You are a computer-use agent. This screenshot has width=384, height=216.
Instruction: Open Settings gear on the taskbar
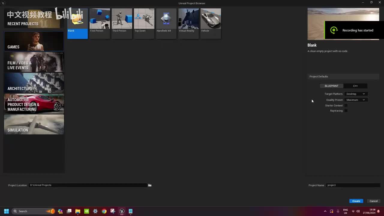[x=95, y=211]
